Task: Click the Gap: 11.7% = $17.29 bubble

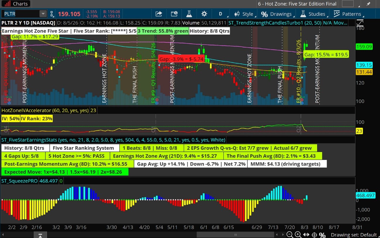Action: point(35,37)
